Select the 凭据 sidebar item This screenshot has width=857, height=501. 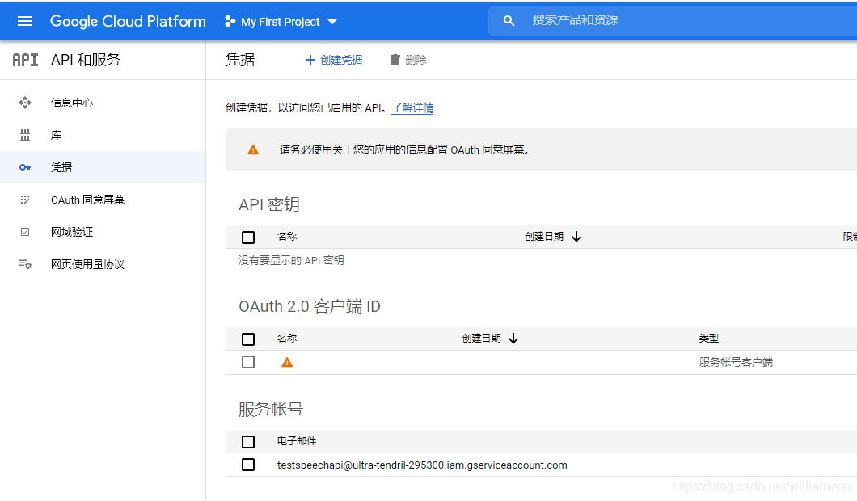103,167
